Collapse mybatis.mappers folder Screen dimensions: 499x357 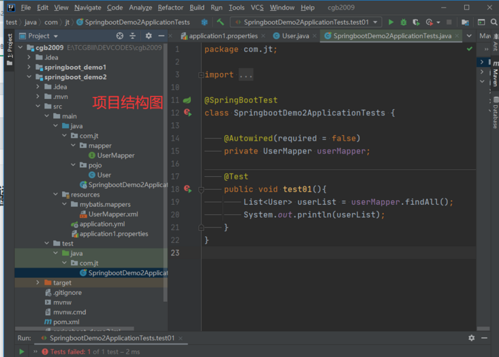(65, 204)
